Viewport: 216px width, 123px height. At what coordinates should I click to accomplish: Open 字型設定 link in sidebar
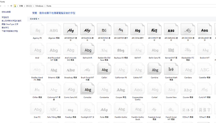click(x=5, y=17)
